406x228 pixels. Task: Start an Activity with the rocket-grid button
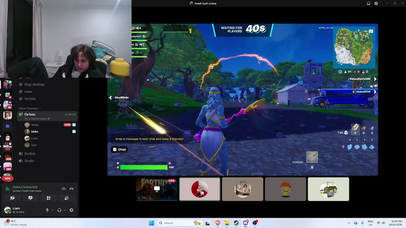pos(49,198)
